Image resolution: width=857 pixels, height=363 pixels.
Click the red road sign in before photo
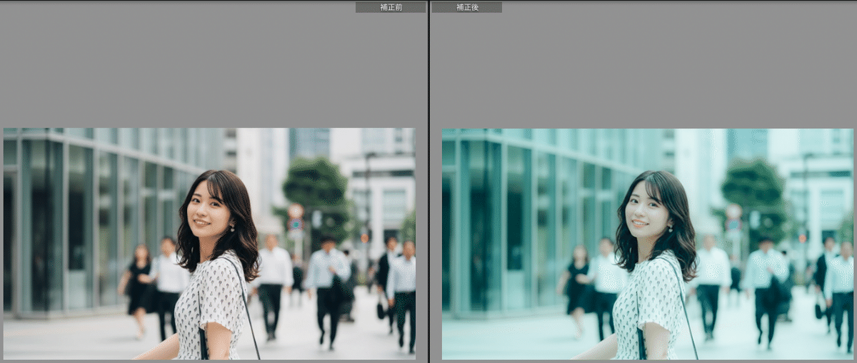(295, 211)
